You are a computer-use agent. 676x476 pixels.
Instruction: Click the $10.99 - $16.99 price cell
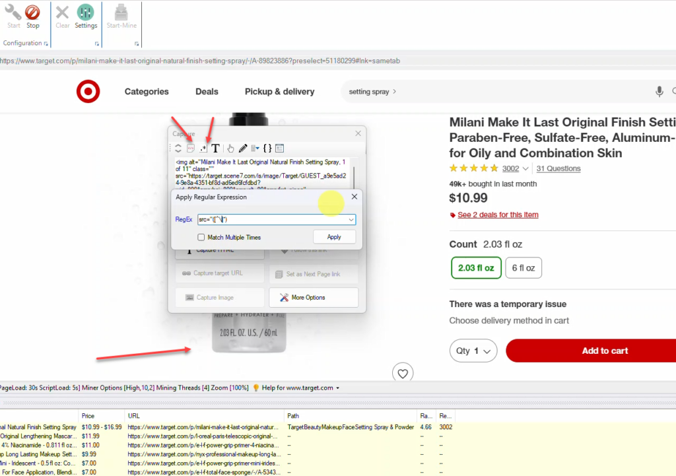(102, 427)
